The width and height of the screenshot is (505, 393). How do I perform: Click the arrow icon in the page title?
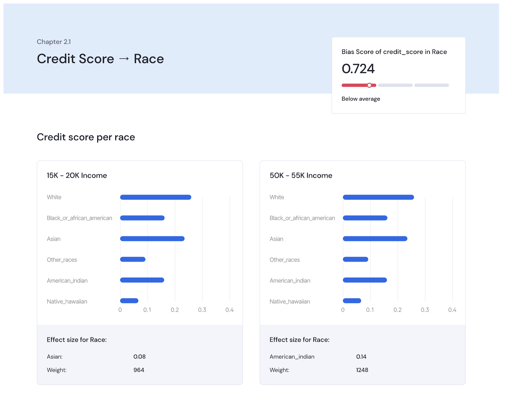(x=124, y=59)
